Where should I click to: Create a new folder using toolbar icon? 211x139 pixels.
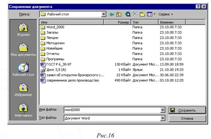[143, 15]
